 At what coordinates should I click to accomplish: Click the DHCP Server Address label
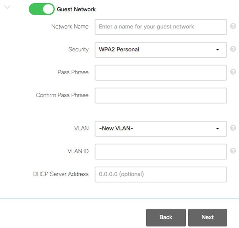tap(61, 174)
